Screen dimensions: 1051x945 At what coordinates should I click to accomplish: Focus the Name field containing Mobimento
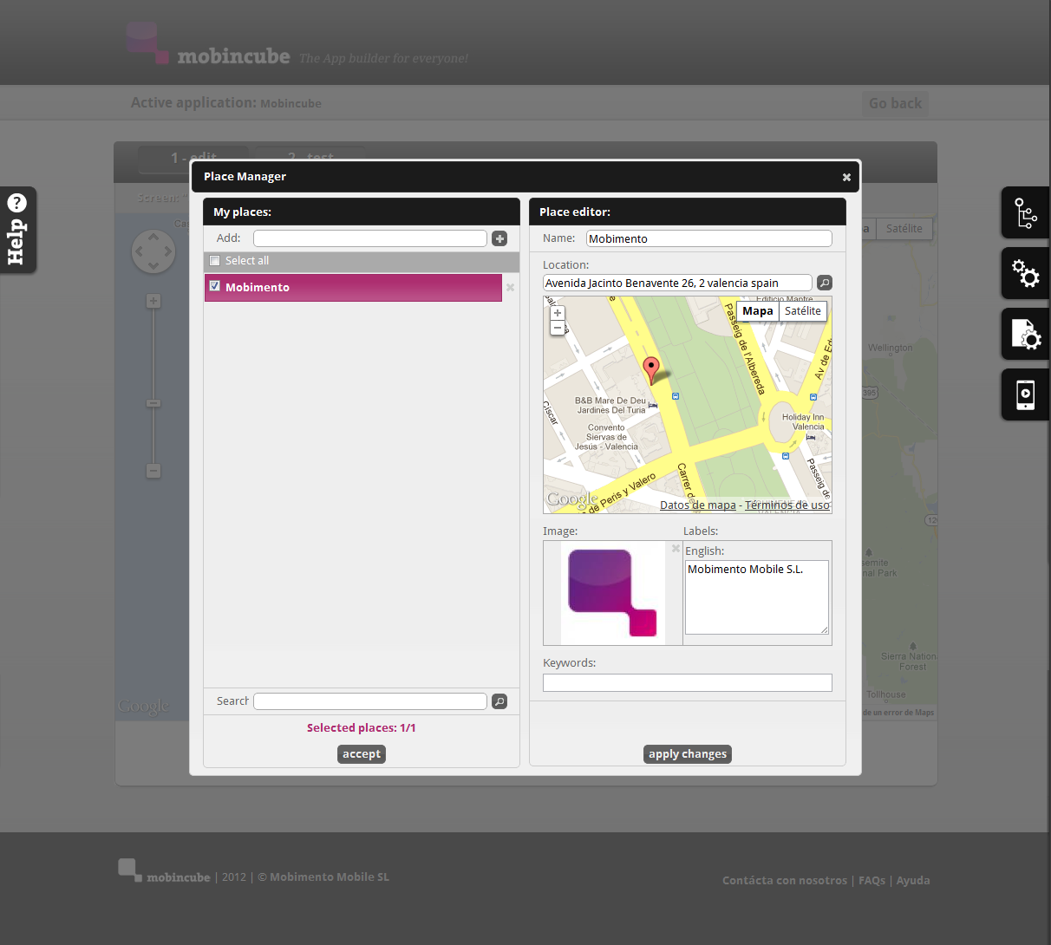pos(709,238)
